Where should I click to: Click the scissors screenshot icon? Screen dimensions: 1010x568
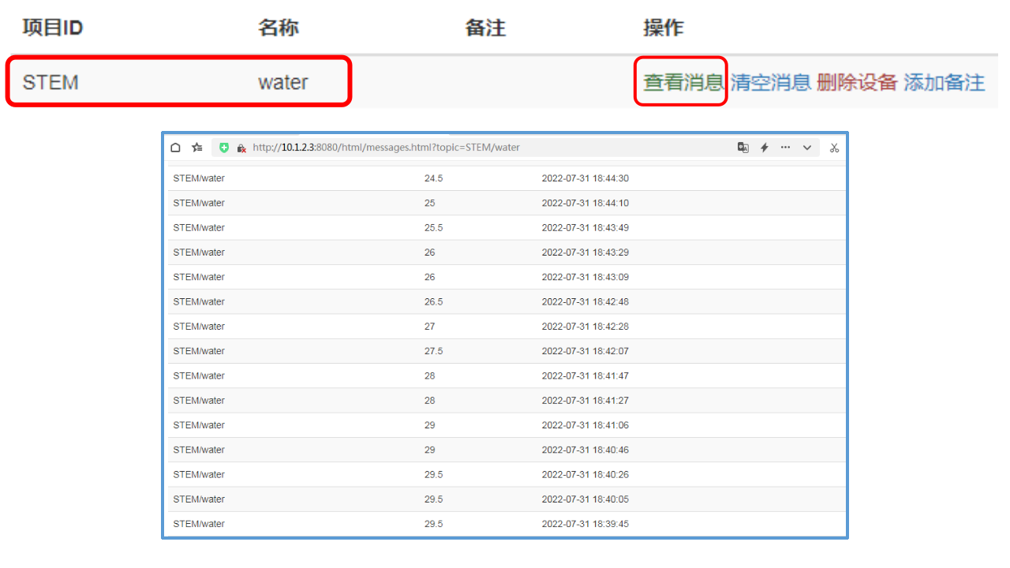coord(834,148)
